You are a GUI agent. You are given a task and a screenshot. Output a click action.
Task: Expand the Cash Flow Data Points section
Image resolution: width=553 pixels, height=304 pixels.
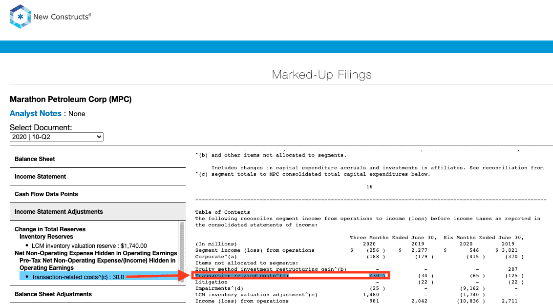(x=98, y=194)
